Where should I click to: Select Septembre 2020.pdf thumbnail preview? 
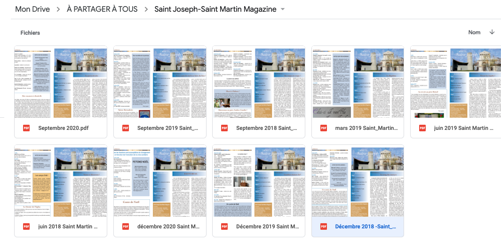point(61,82)
